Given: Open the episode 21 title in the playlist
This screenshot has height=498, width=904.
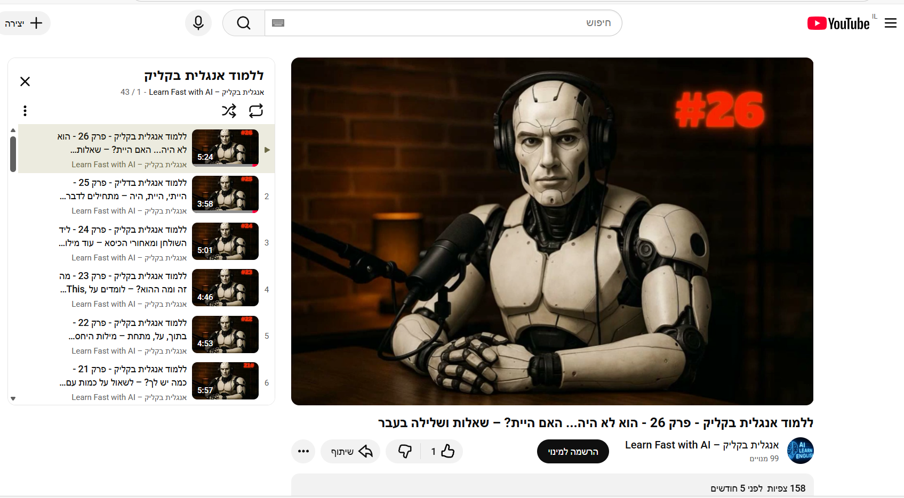Looking at the screenshot, I should pos(123,376).
